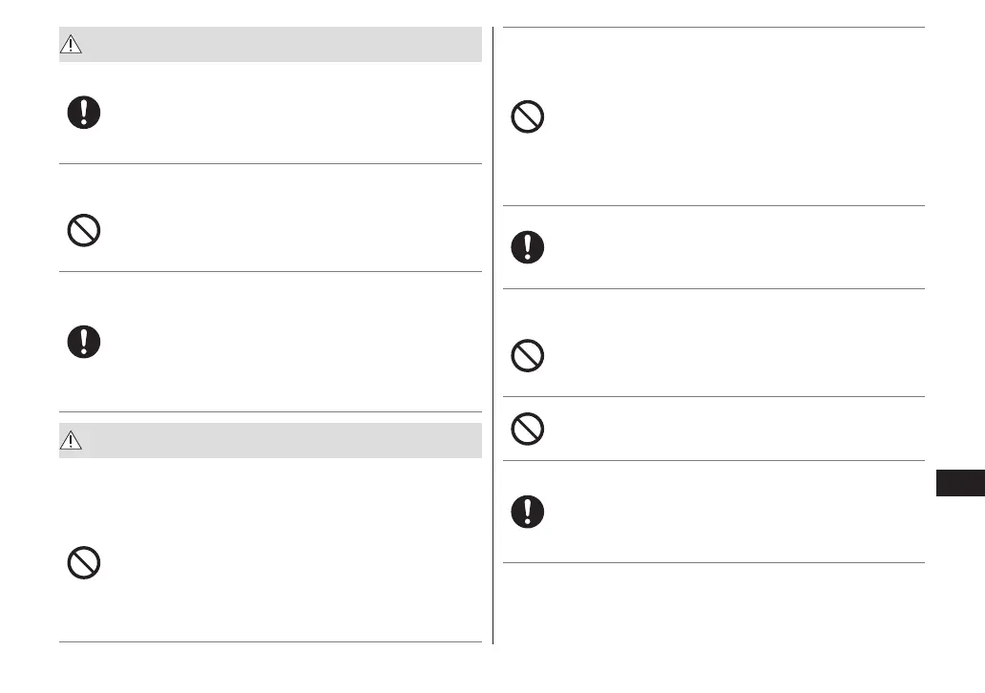
Task: Click the blank area beside the bottom-left prohibition icon
Action: click(x=286, y=562)
